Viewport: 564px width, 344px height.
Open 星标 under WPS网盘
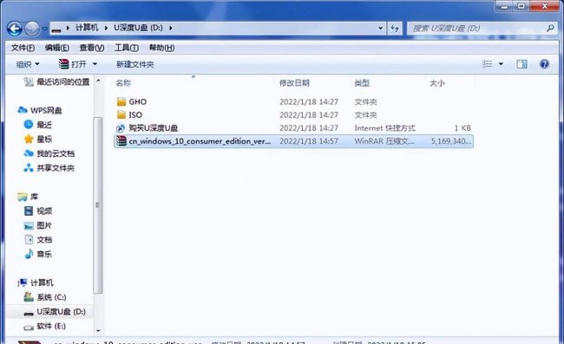click(38, 139)
